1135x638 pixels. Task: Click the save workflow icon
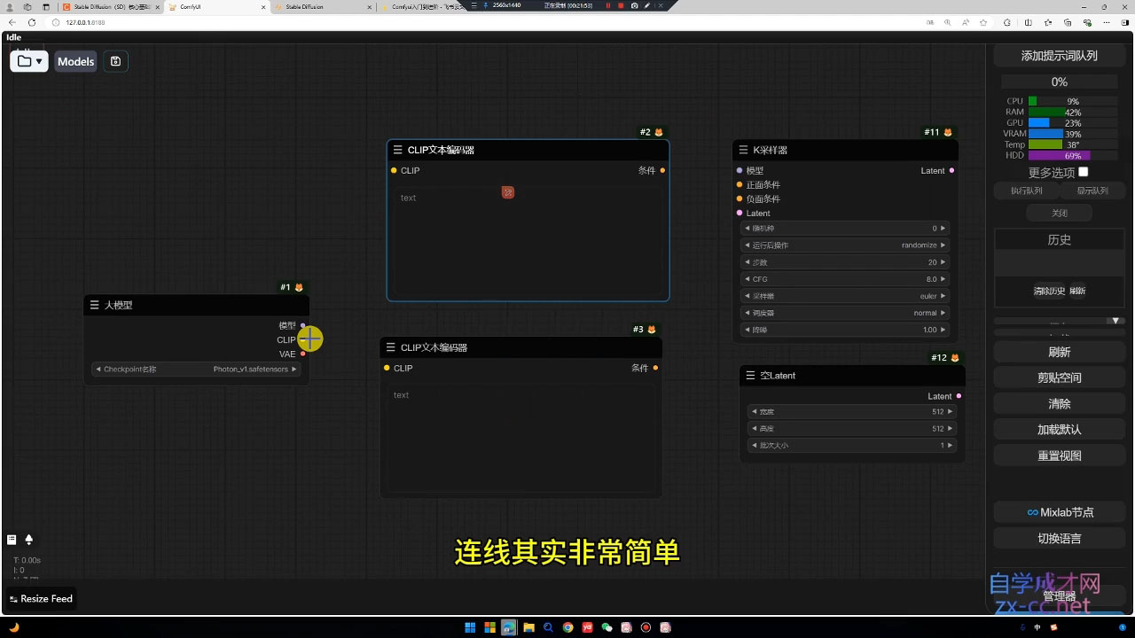point(115,61)
